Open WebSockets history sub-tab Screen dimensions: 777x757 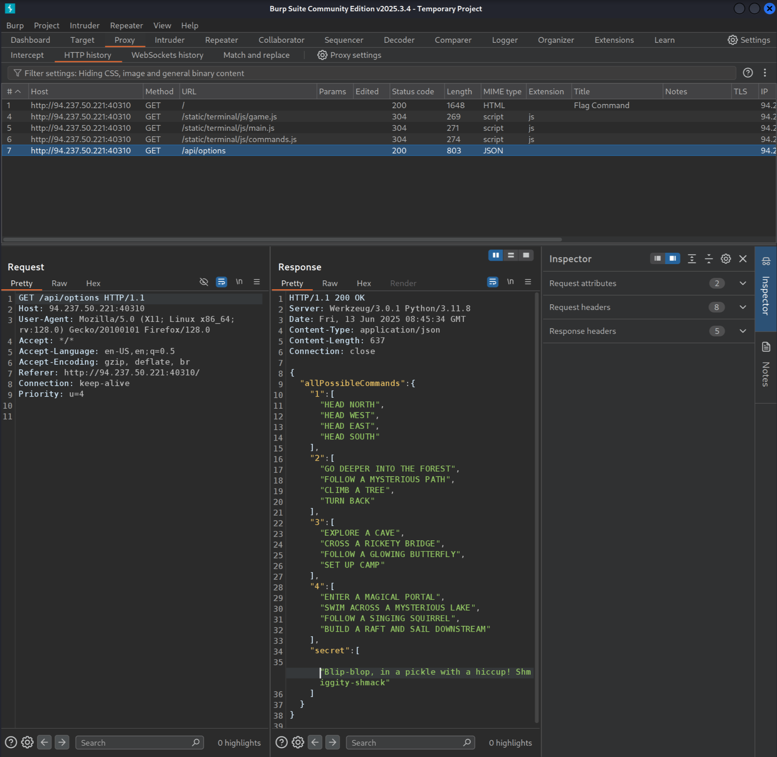click(167, 55)
